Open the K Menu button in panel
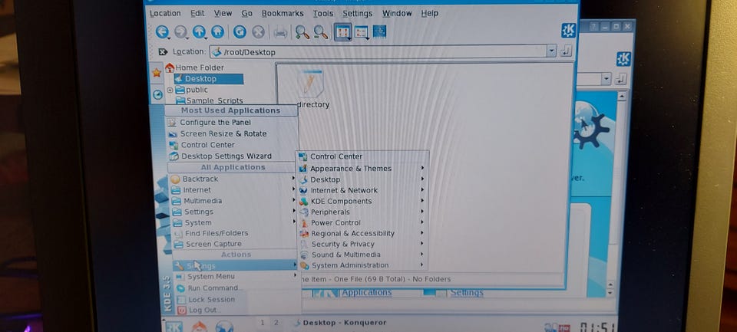Image resolution: width=737 pixels, height=332 pixels. pos(173,327)
